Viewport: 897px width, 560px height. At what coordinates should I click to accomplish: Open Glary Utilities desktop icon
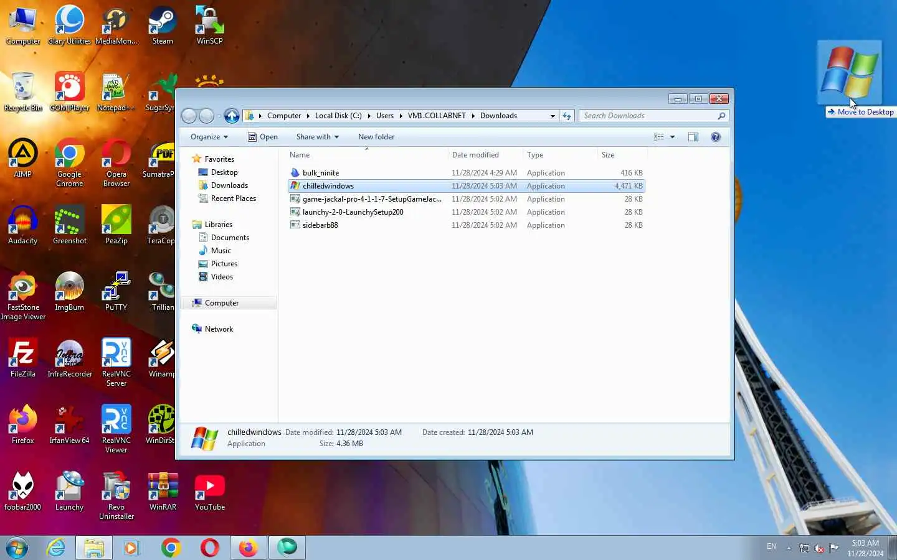tap(69, 26)
